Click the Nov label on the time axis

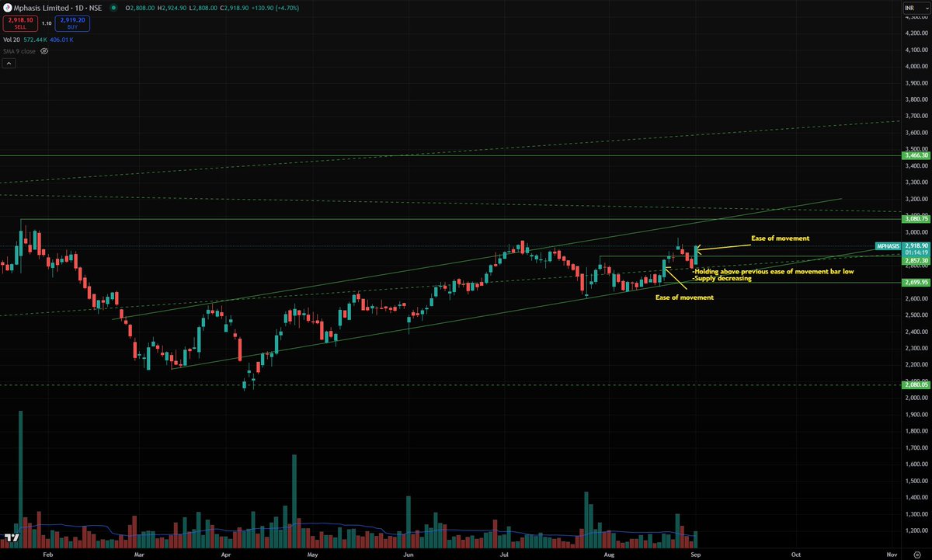point(892,555)
